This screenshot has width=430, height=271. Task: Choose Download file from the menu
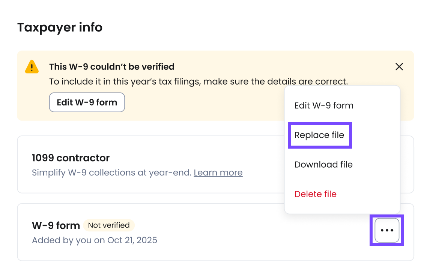323,165
